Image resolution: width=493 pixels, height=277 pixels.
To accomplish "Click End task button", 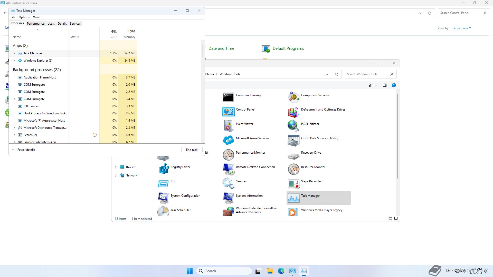I will pyautogui.click(x=192, y=150).
